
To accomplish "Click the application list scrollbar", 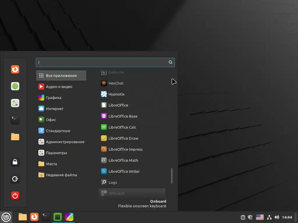I will 172,176.
